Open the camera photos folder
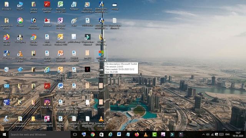246x138 pixels. (x=33, y=7)
